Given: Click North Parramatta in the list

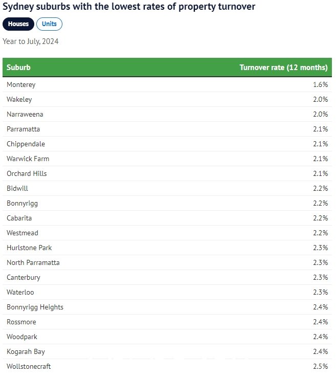Looking at the screenshot, I should 33,262.
